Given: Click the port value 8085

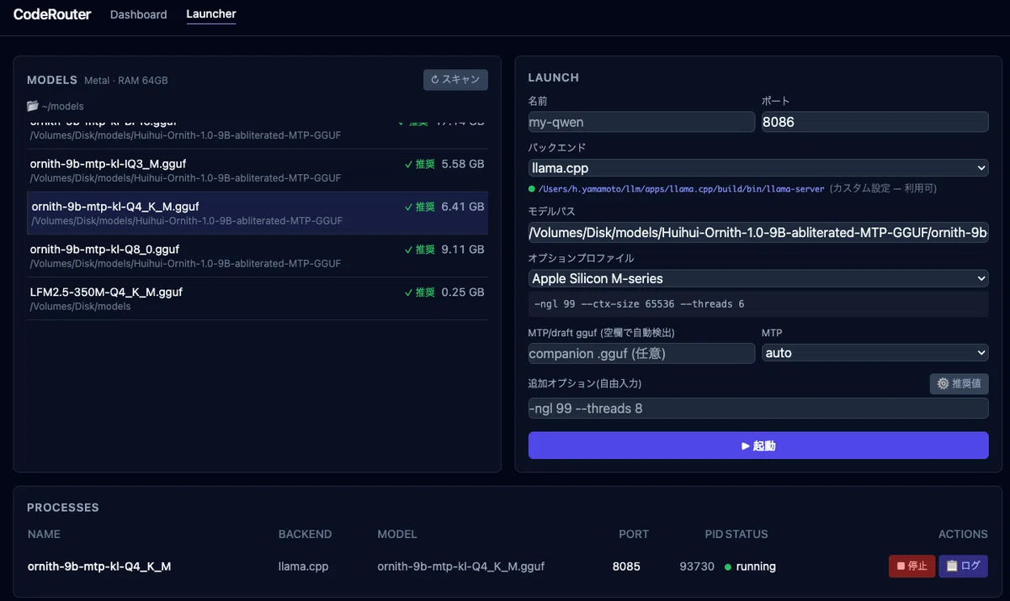Looking at the screenshot, I should click(626, 567).
